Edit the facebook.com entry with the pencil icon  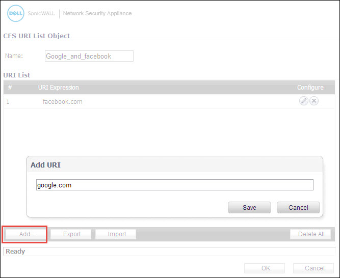point(303,101)
